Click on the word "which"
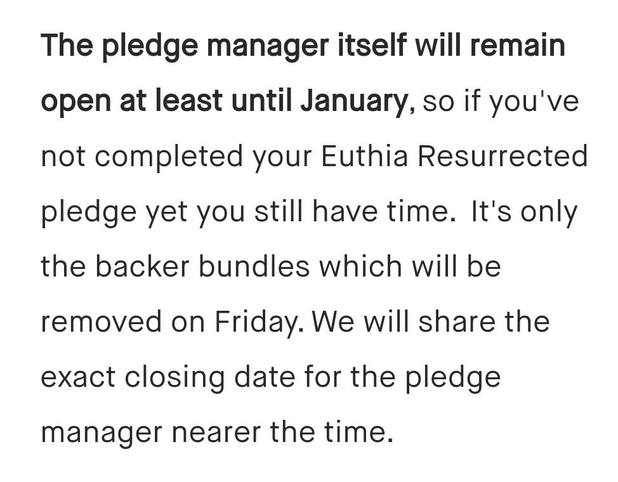 pyautogui.click(x=361, y=266)
